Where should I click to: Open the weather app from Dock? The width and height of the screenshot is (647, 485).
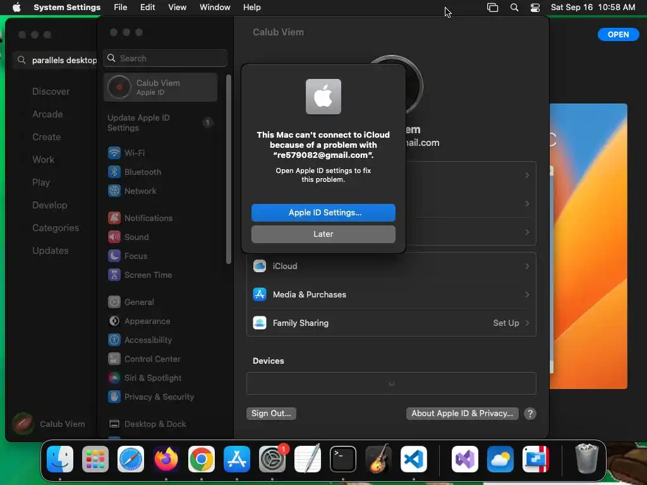coord(500,459)
